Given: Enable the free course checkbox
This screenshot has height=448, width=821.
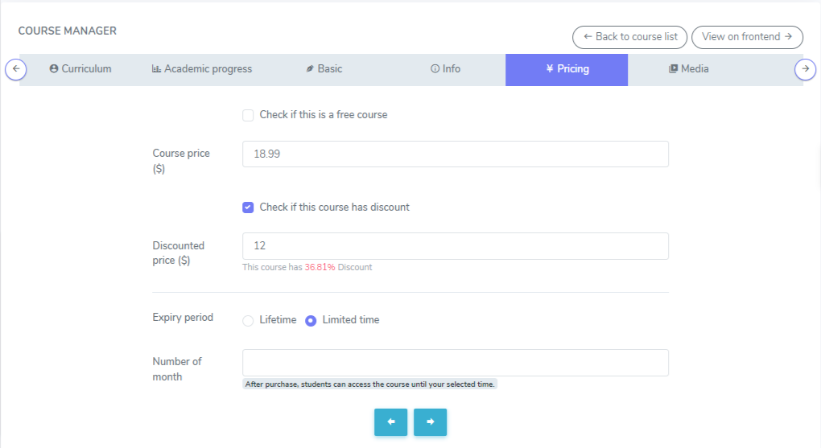Looking at the screenshot, I should pos(248,115).
